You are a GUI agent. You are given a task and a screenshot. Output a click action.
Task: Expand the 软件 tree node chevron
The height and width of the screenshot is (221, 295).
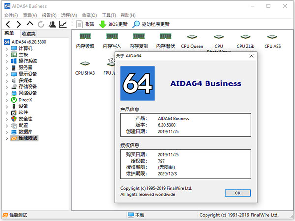[7, 113]
